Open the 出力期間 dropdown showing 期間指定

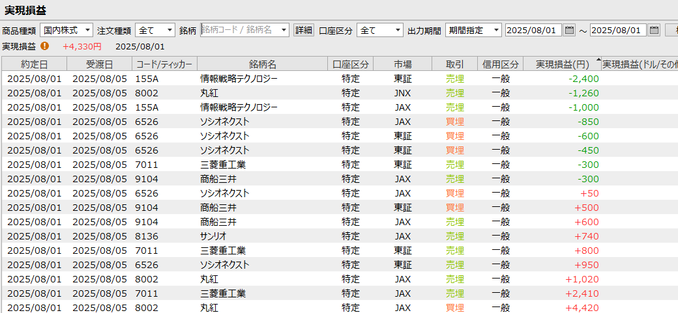coord(473,30)
